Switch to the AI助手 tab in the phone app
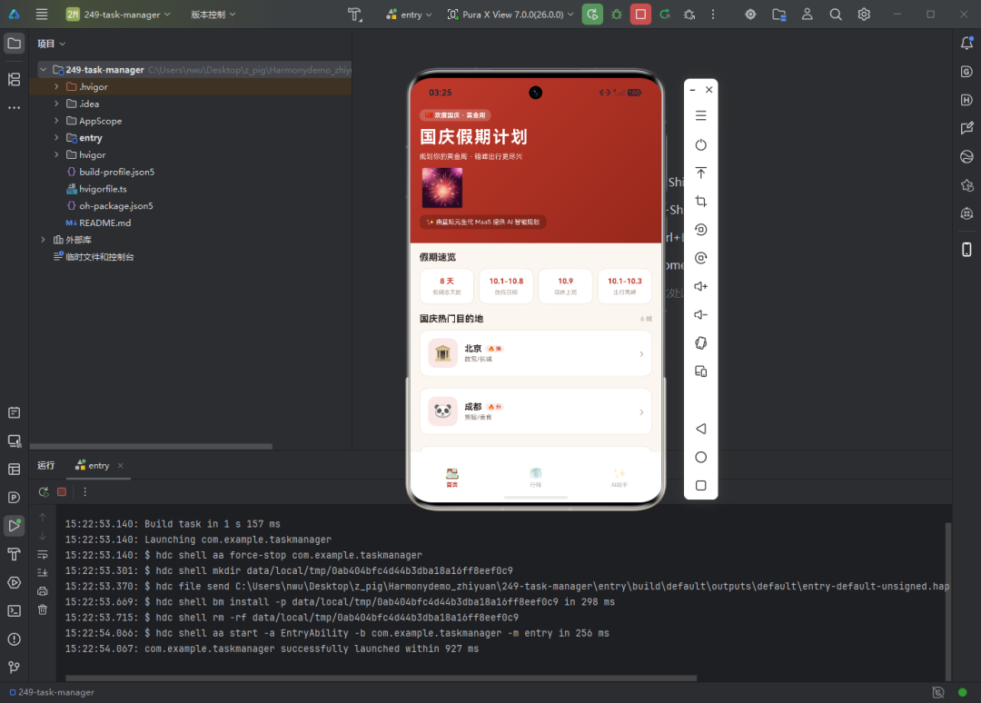This screenshot has height=703, width=981. click(x=619, y=477)
